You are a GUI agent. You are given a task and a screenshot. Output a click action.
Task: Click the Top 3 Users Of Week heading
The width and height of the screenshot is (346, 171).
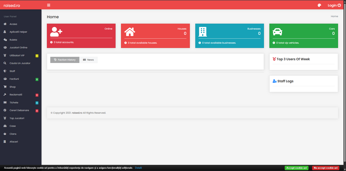(x=293, y=59)
